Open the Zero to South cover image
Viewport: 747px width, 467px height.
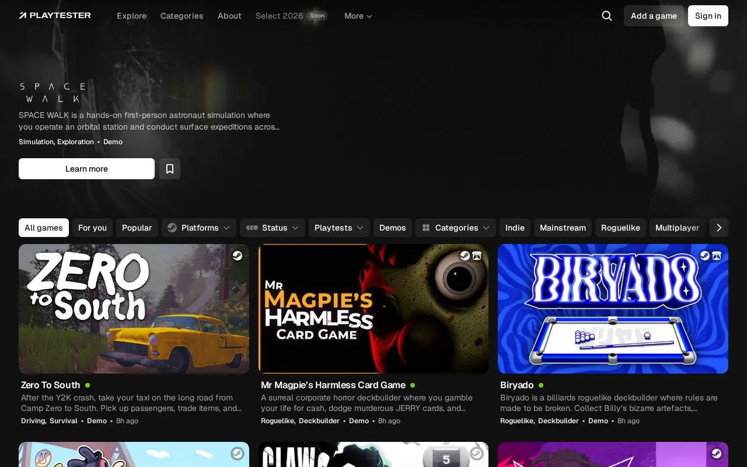[x=134, y=309]
